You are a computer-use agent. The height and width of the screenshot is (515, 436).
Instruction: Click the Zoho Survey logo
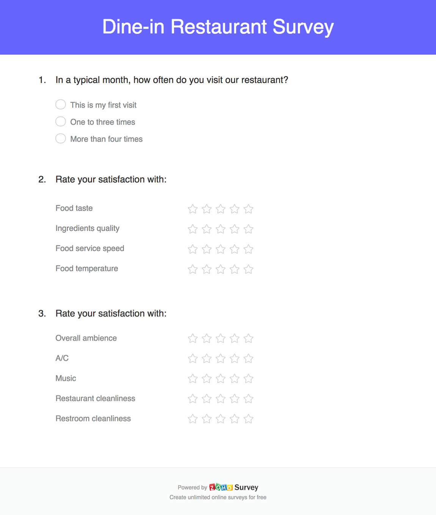point(234,487)
